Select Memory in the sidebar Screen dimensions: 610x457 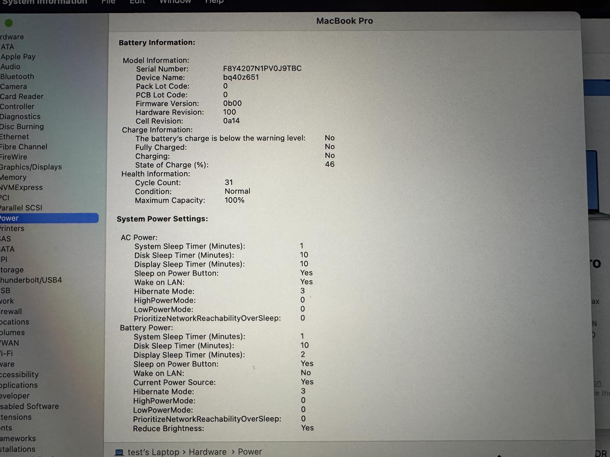tap(13, 177)
